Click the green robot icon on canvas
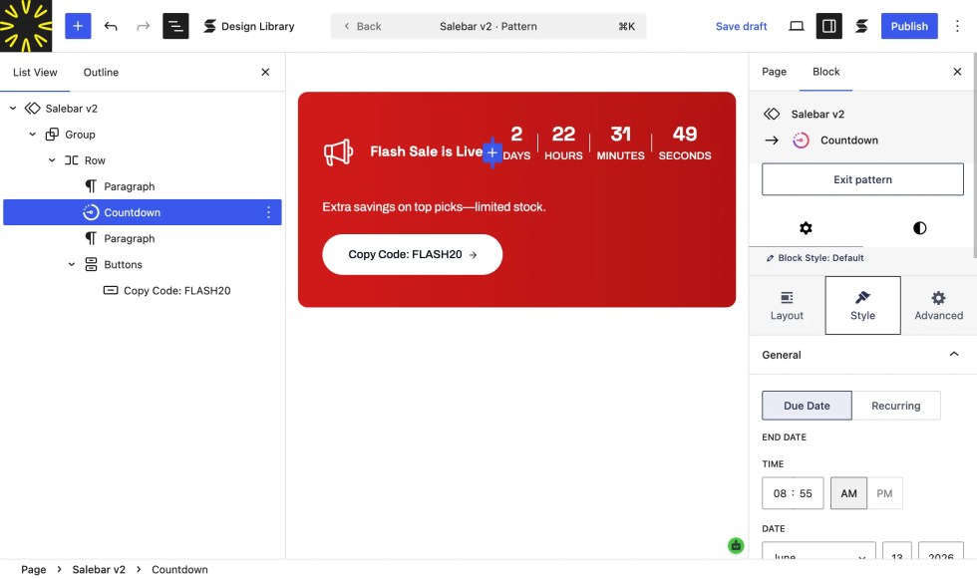Image resolution: width=977 pixels, height=579 pixels. tap(736, 546)
